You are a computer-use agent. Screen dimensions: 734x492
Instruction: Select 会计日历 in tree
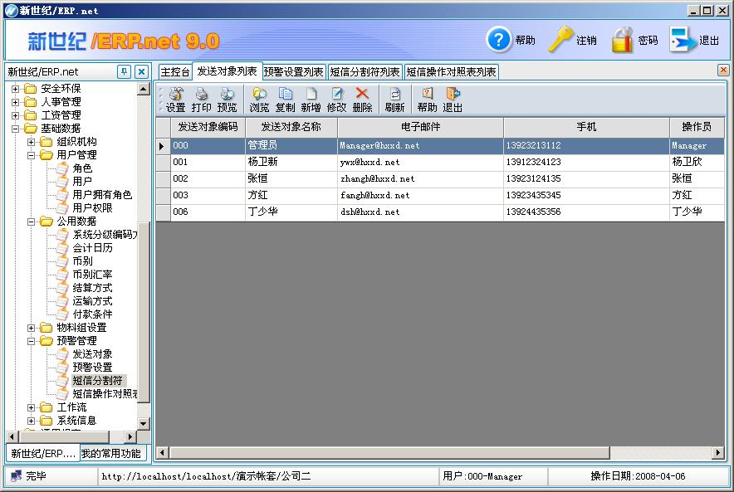[92, 248]
